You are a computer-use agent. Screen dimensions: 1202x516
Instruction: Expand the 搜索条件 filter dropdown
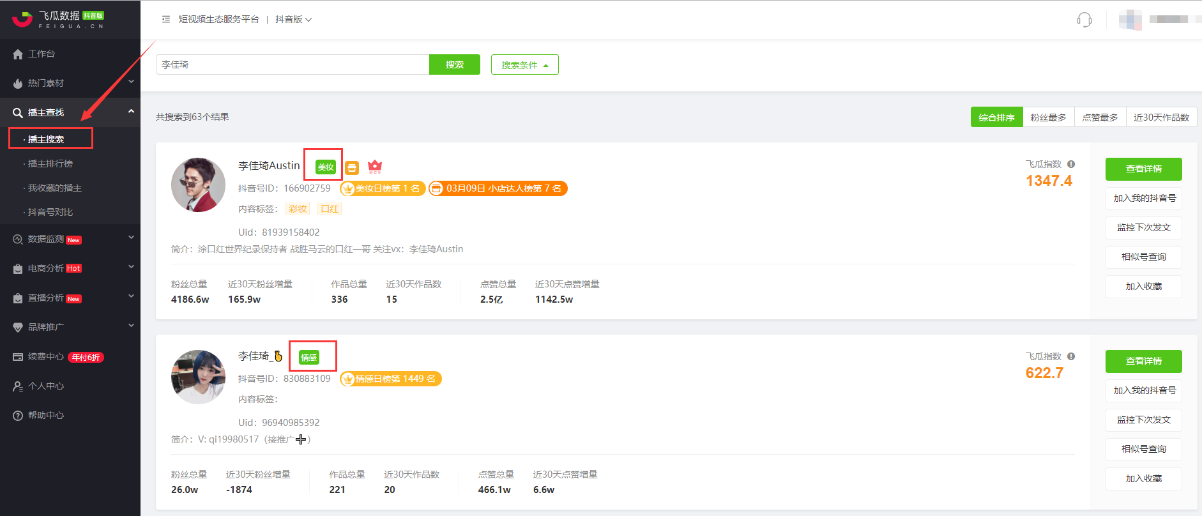click(x=525, y=64)
